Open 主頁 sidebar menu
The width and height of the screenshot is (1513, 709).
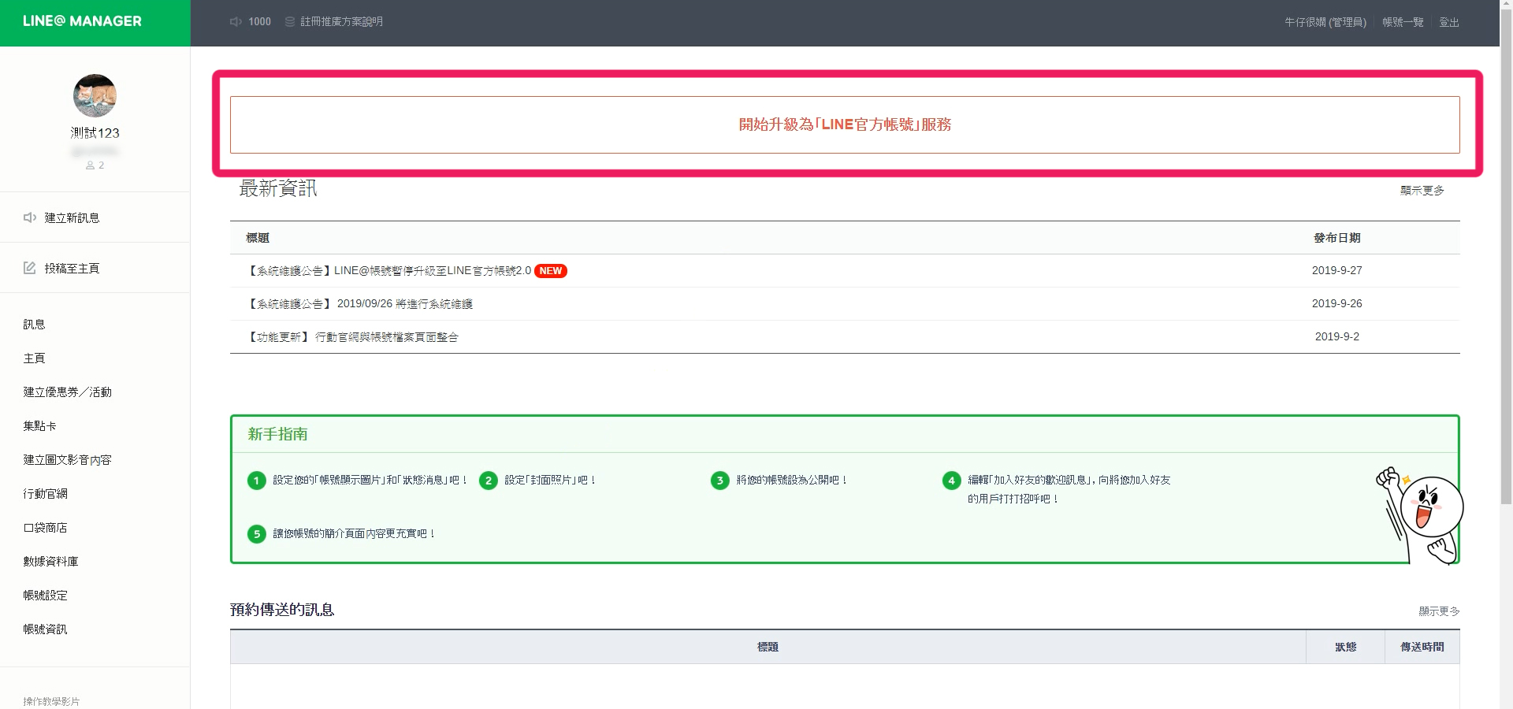(34, 358)
